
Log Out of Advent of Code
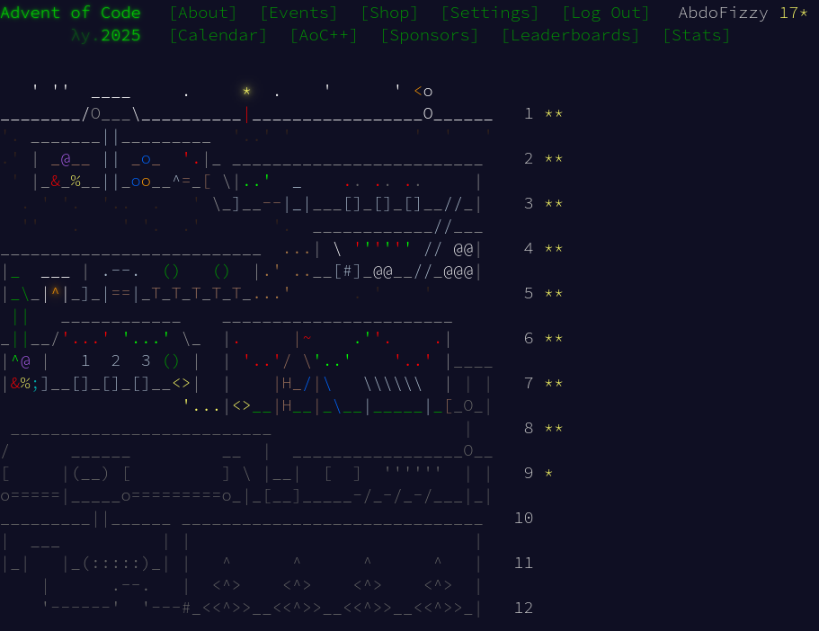click(605, 13)
